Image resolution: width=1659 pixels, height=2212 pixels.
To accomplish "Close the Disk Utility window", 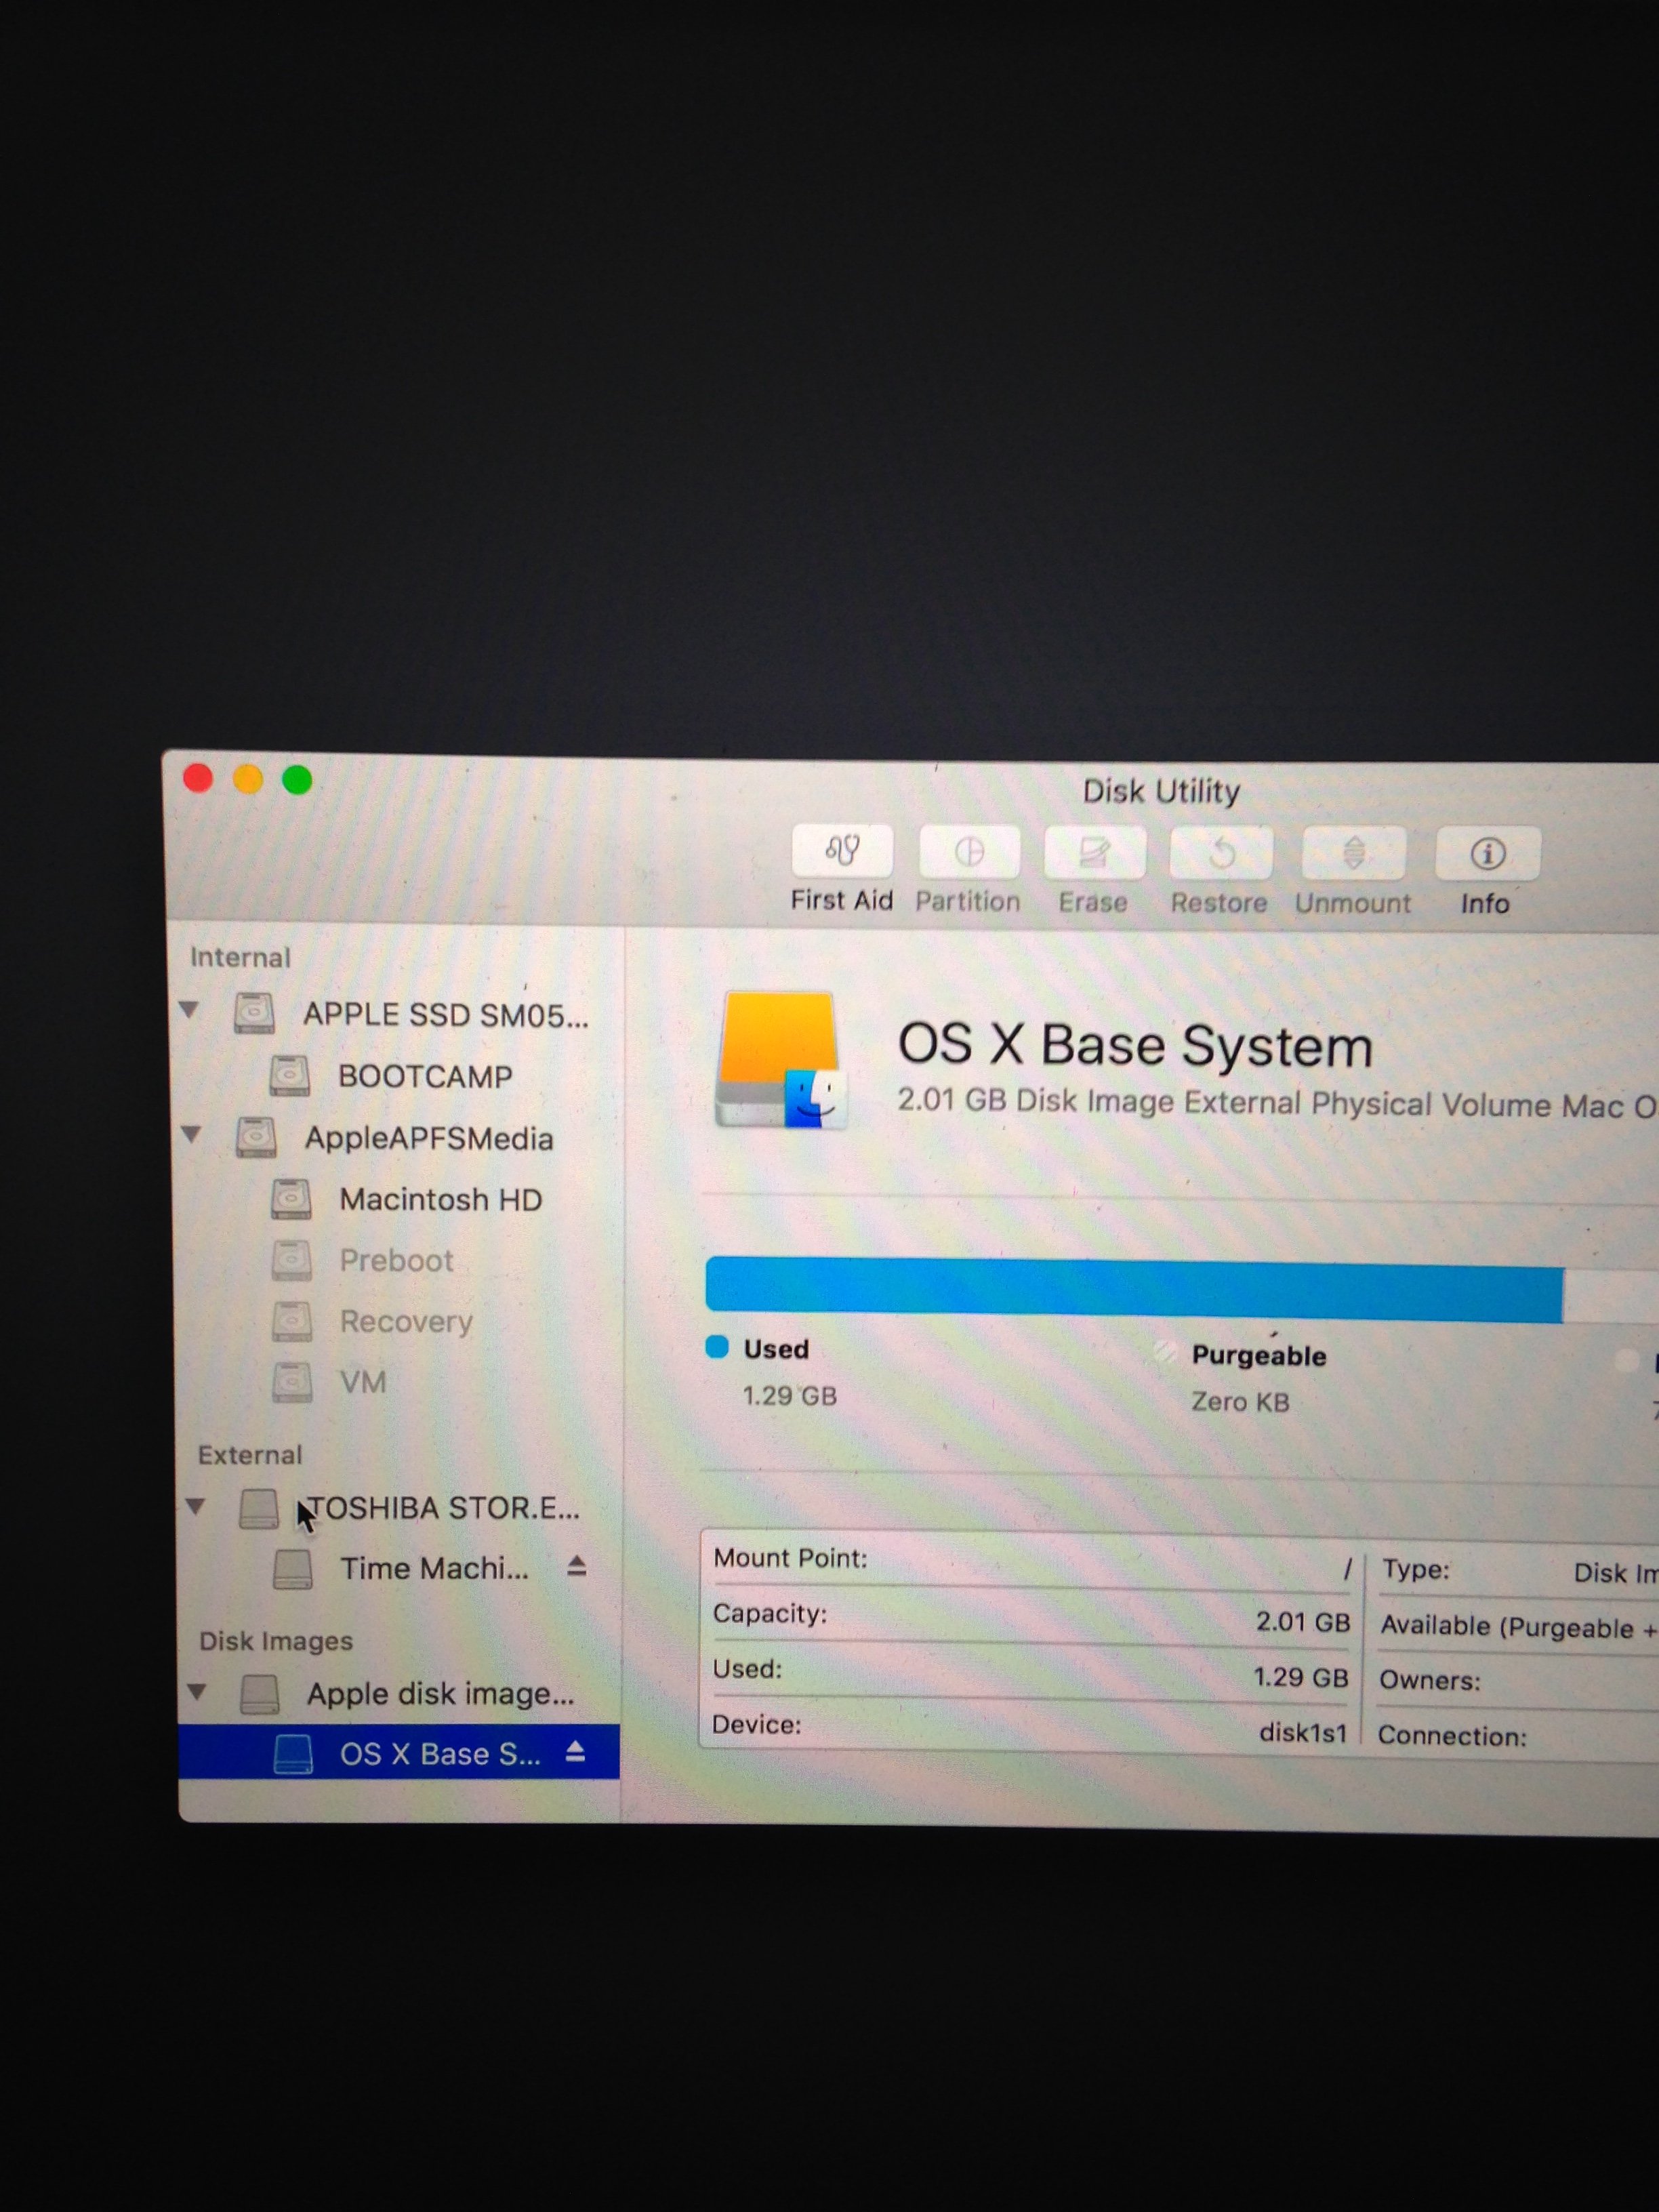I will [x=198, y=778].
